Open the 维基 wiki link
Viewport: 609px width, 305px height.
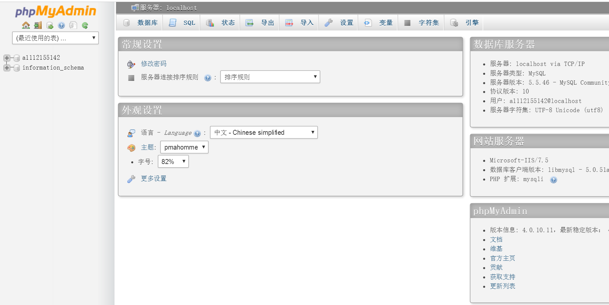pos(496,249)
